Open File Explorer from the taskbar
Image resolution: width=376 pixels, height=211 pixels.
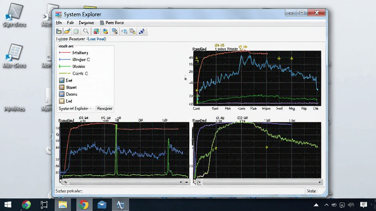point(62,204)
